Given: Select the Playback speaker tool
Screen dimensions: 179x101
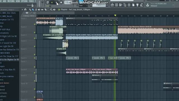Looking at the screenshot, I should tap(55, 10).
